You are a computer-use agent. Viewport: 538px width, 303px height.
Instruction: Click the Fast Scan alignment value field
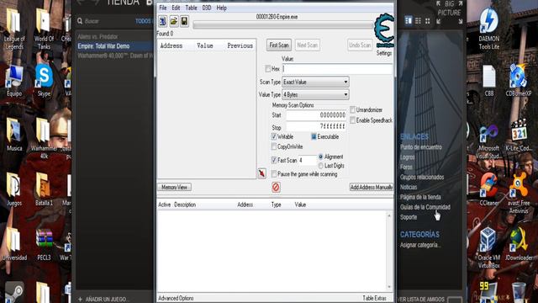click(307, 160)
